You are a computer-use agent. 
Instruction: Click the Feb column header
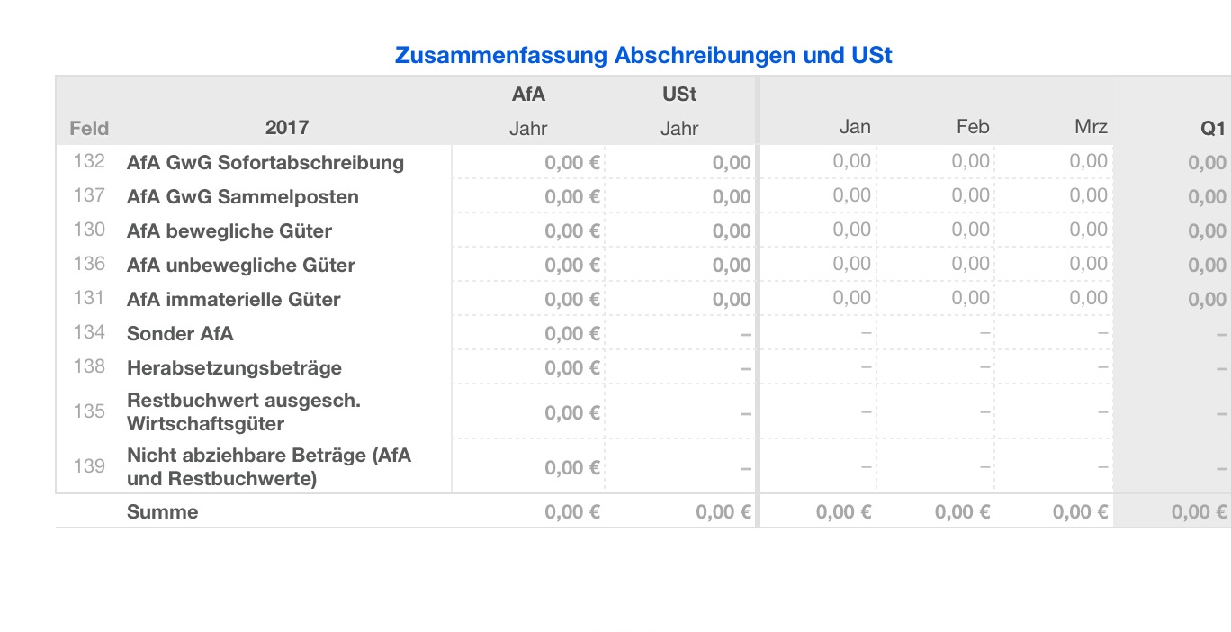click(x=972, y=127)
